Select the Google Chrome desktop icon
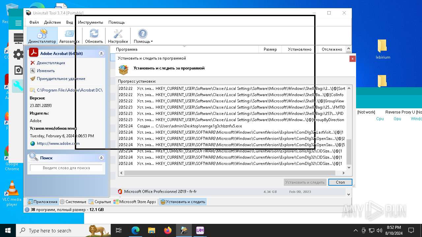 12,158
